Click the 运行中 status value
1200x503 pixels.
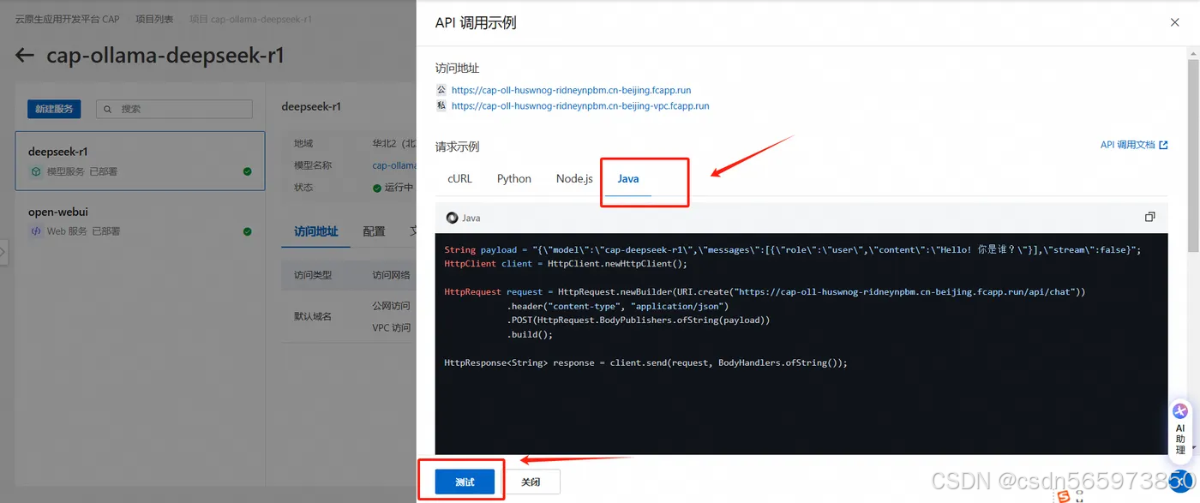[x=399, y=188]
